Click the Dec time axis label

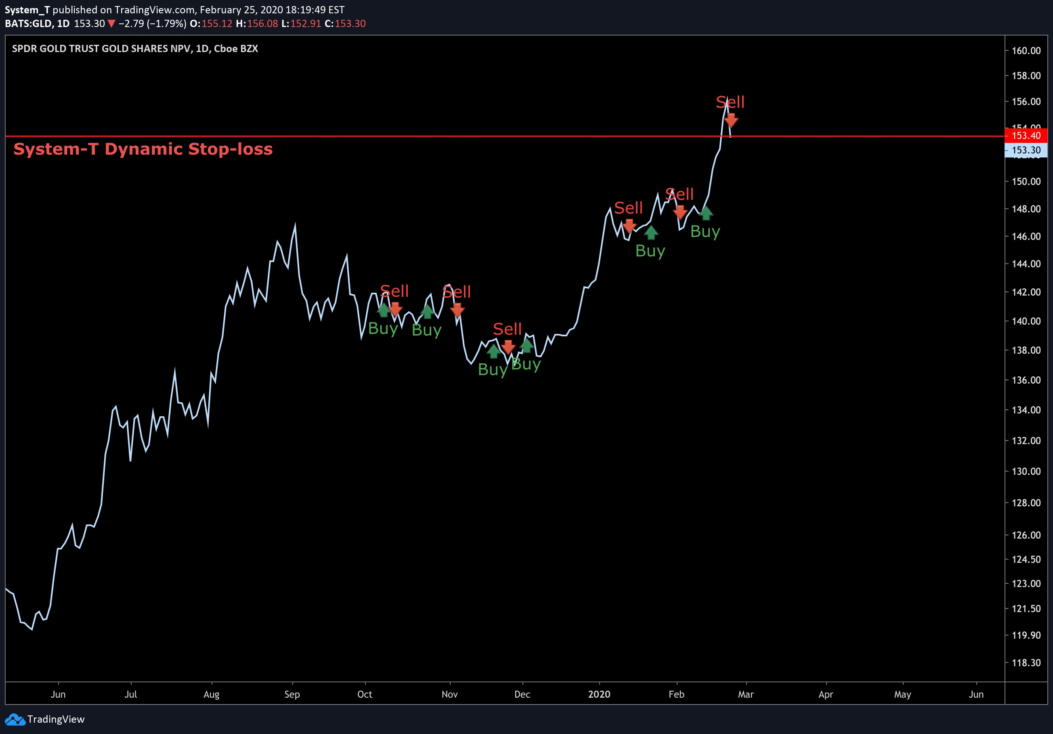522,694
